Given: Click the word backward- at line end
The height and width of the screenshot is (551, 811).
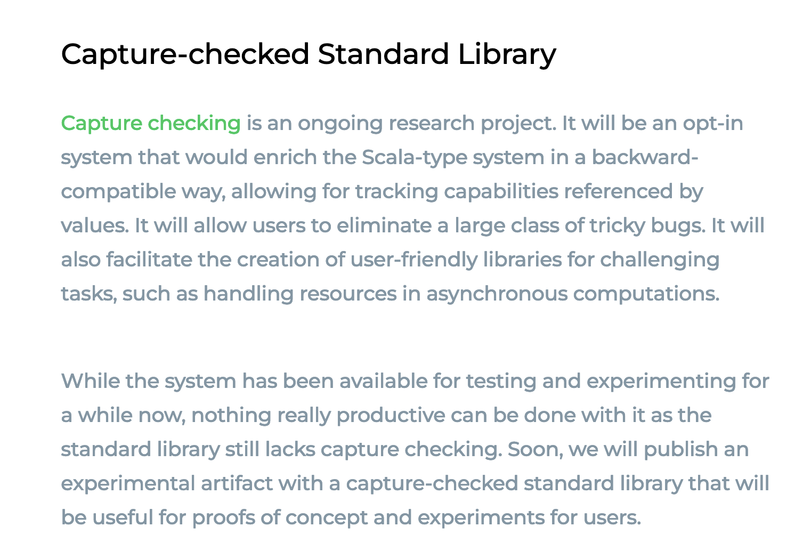Looking at the screenshot, I should point(645,157).
